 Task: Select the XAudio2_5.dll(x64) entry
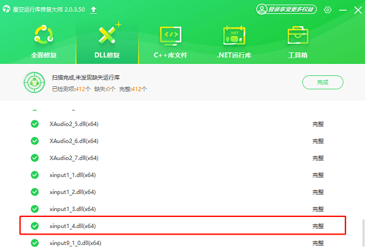[x=74, y=124]
